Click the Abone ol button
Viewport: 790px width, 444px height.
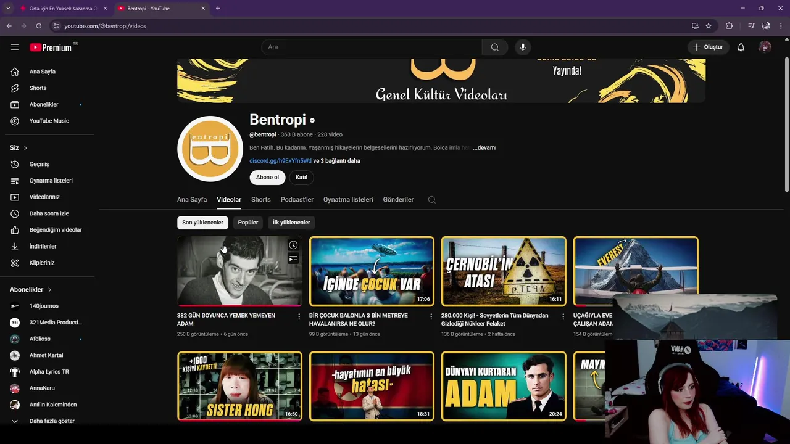(267, 178)
